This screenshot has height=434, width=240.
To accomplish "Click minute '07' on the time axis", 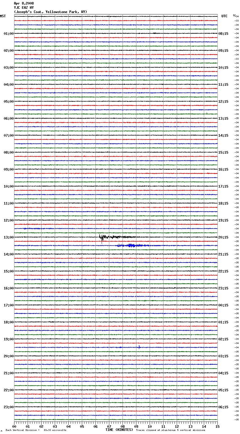I will click(x=109, y=426).
